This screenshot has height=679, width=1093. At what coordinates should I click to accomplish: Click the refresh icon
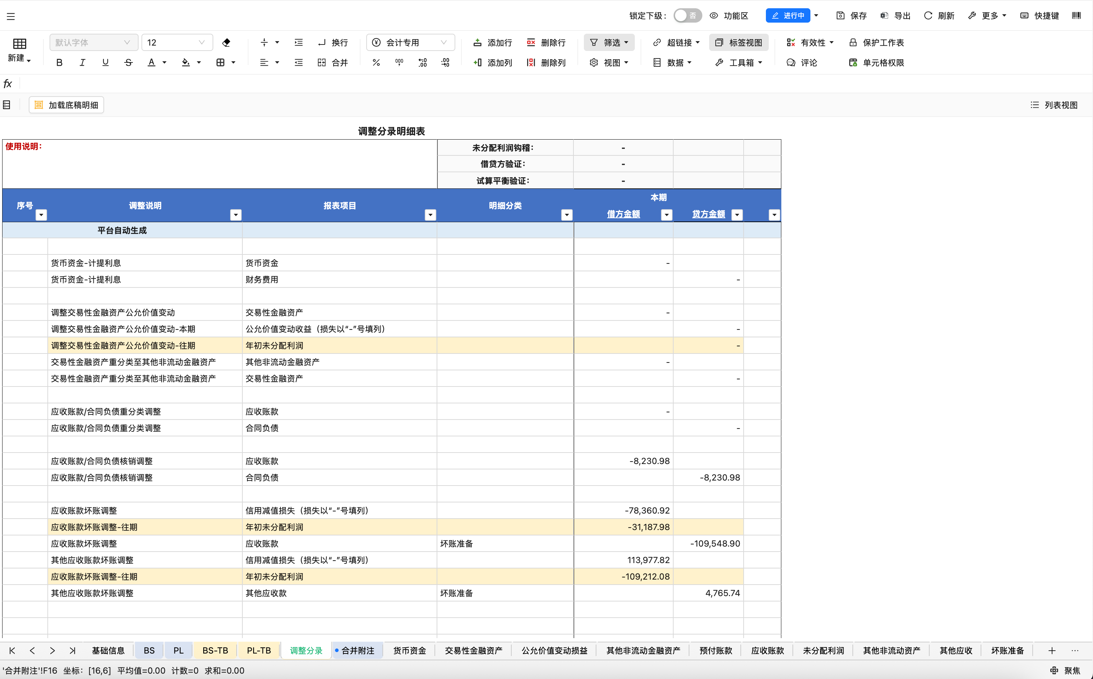point(928,16)
